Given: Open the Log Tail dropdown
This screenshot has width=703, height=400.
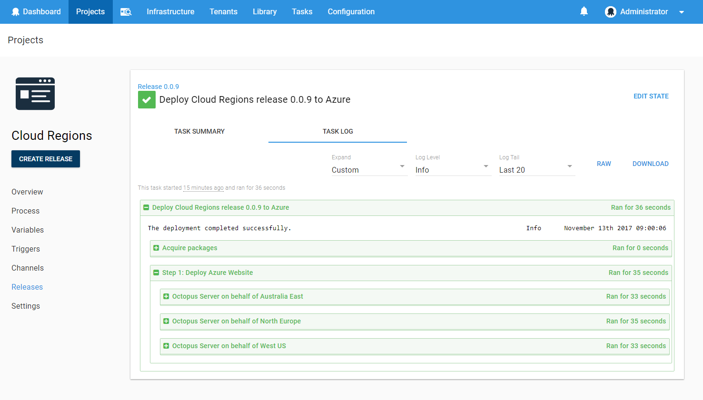Looking at the screenshot, I should (x=536, y=170).
